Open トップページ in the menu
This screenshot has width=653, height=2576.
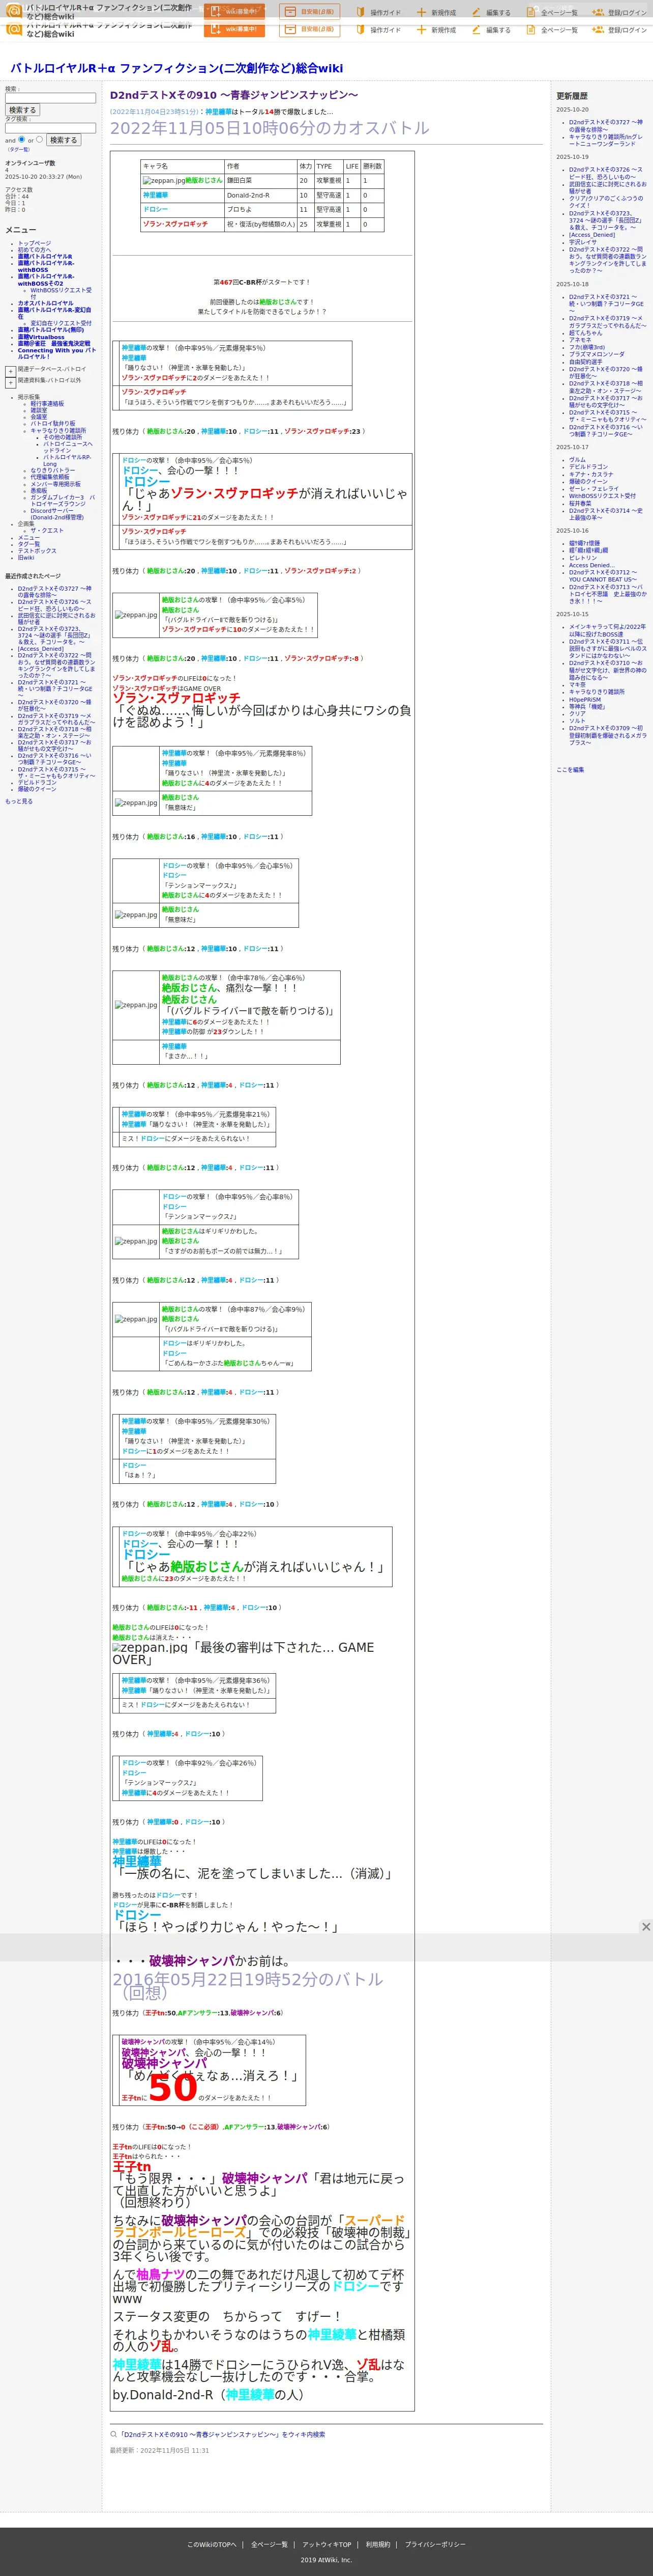coord(34,243)
